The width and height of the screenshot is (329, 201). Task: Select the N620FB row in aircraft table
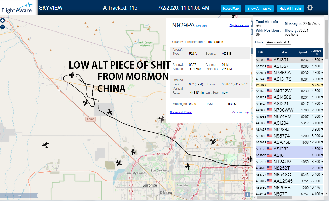290,188
